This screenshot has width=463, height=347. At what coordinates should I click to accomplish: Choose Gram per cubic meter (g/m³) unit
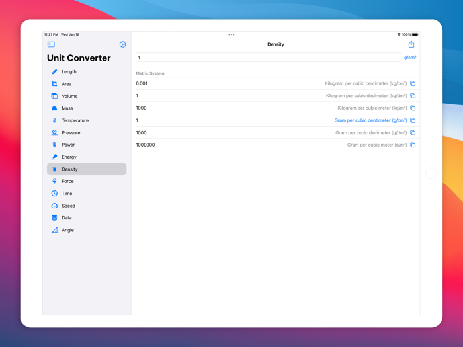tap(377, 145)
